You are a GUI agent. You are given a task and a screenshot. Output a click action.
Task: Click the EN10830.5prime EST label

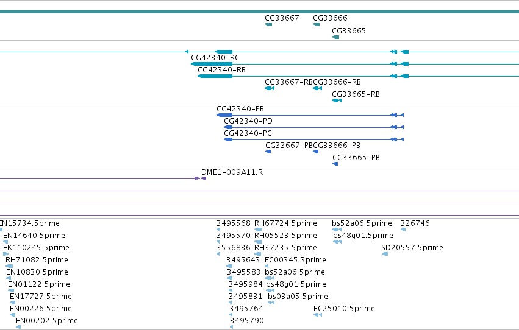click(37, 273)
